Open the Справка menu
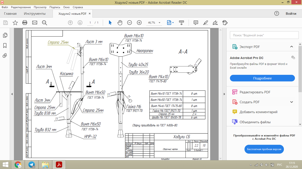Screen dimensions: 302x169 tap(78, 7)
